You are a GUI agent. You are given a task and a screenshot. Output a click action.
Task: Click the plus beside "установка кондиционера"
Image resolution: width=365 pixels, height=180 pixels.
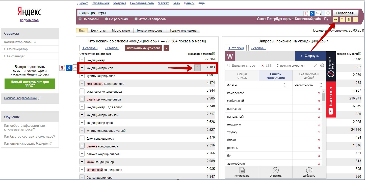82,91
